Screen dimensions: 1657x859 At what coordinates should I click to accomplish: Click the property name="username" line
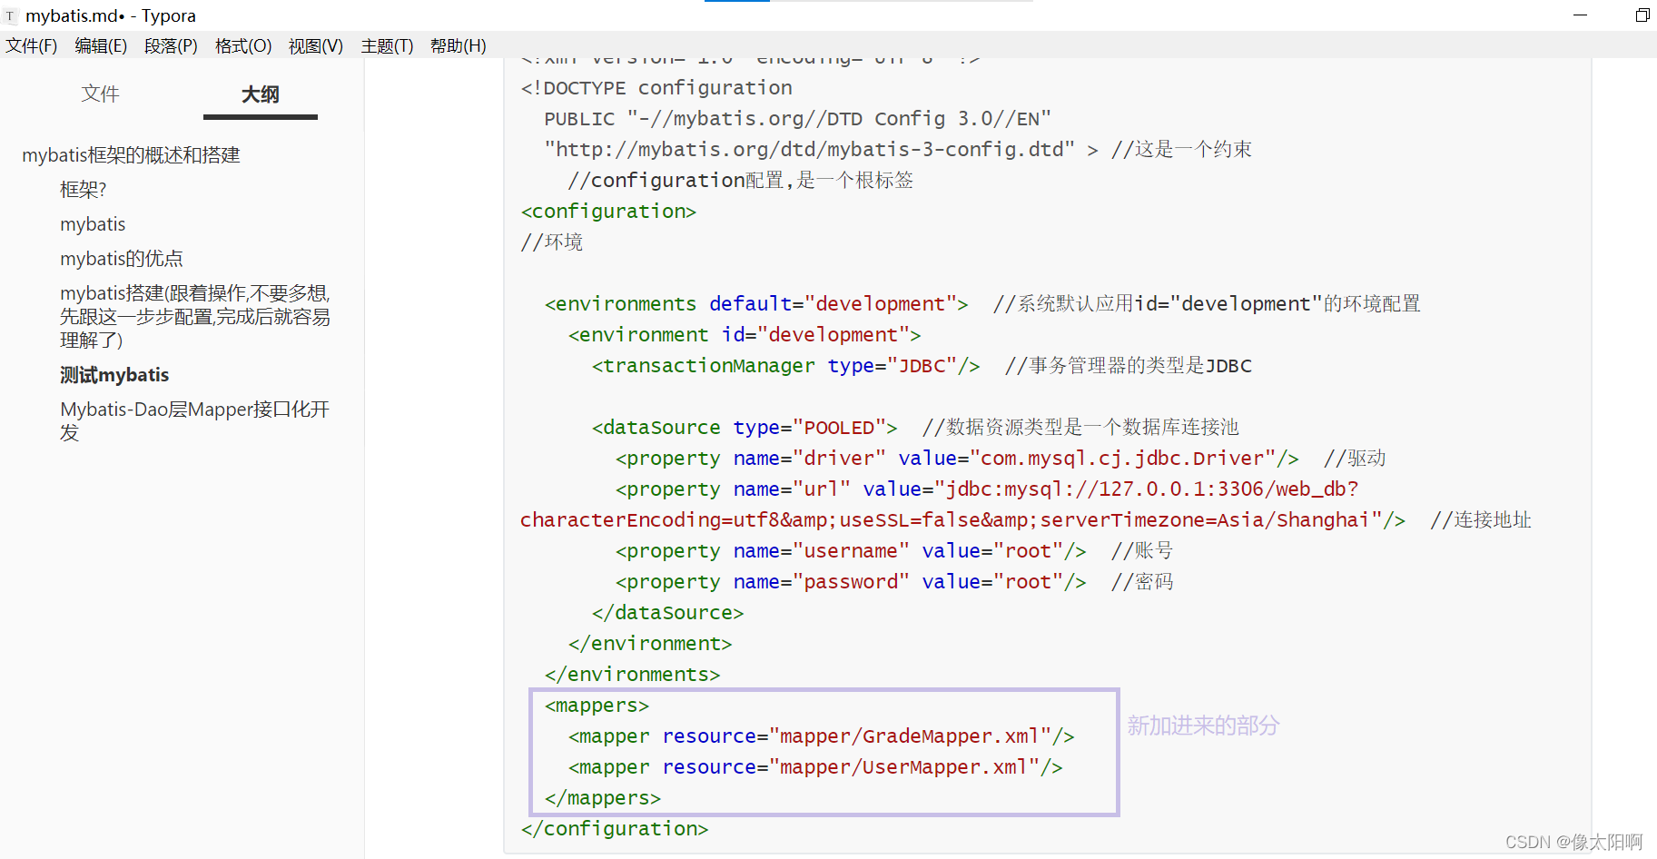[894, 551]
